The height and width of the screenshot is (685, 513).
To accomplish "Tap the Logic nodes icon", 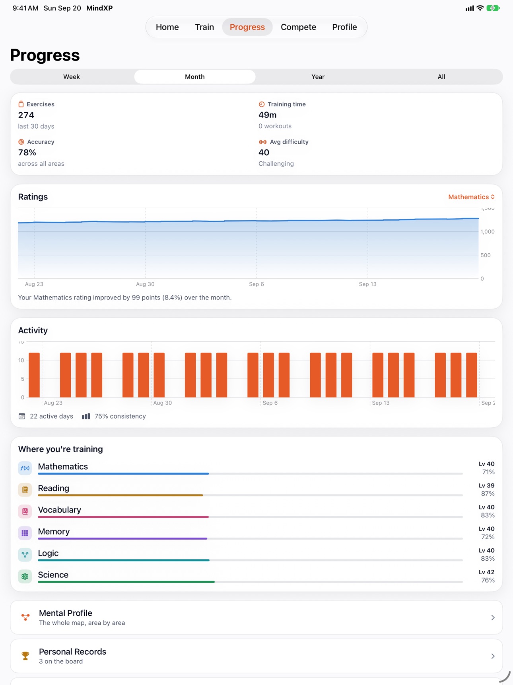I will coord(25,554).
